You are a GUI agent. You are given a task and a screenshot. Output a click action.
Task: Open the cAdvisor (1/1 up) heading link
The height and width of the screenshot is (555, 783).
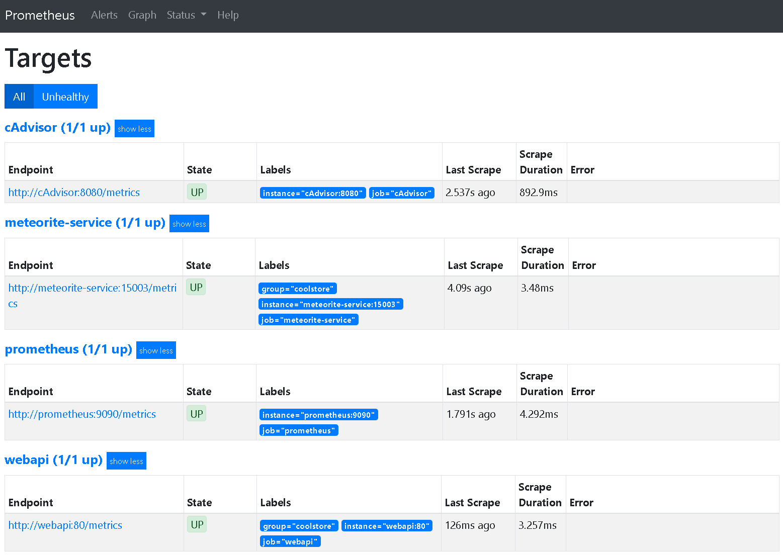click(57, 128)
